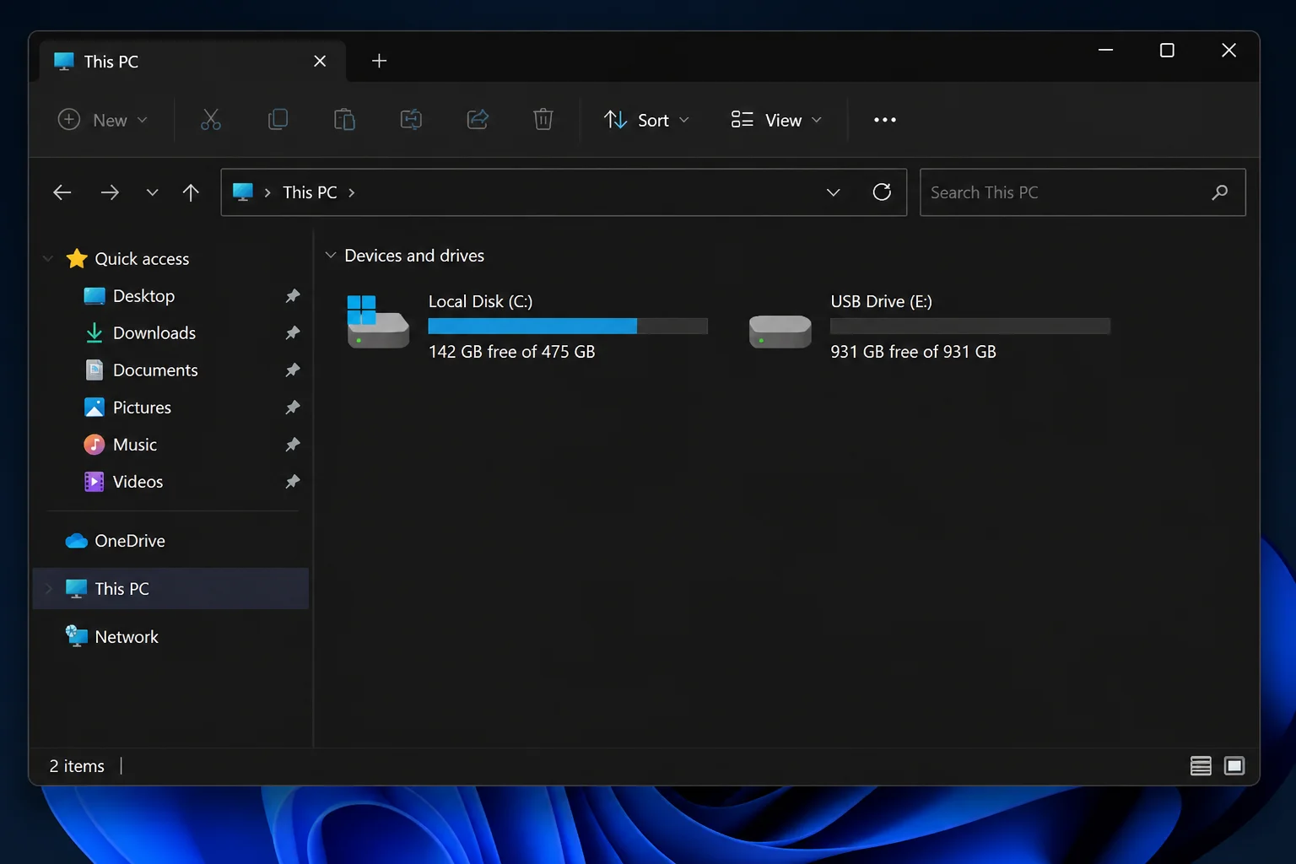Click the Share icon in toolbar
The height and width of the screenshot is (864, 1296).
click(478, 120)
